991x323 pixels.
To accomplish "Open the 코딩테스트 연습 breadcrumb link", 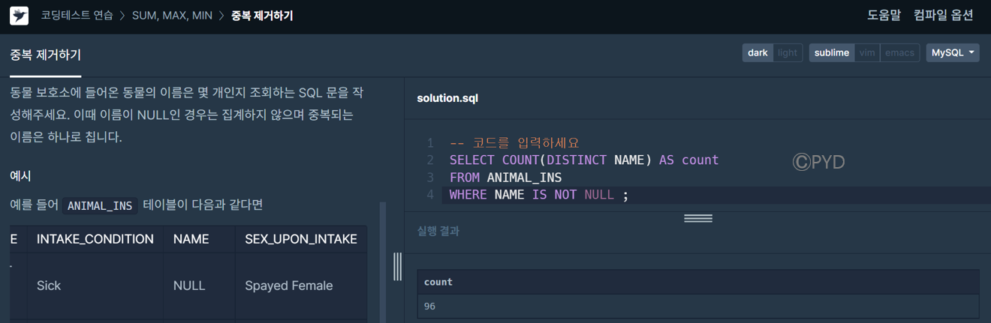I will pyautogui.click(x=77, y=15).
